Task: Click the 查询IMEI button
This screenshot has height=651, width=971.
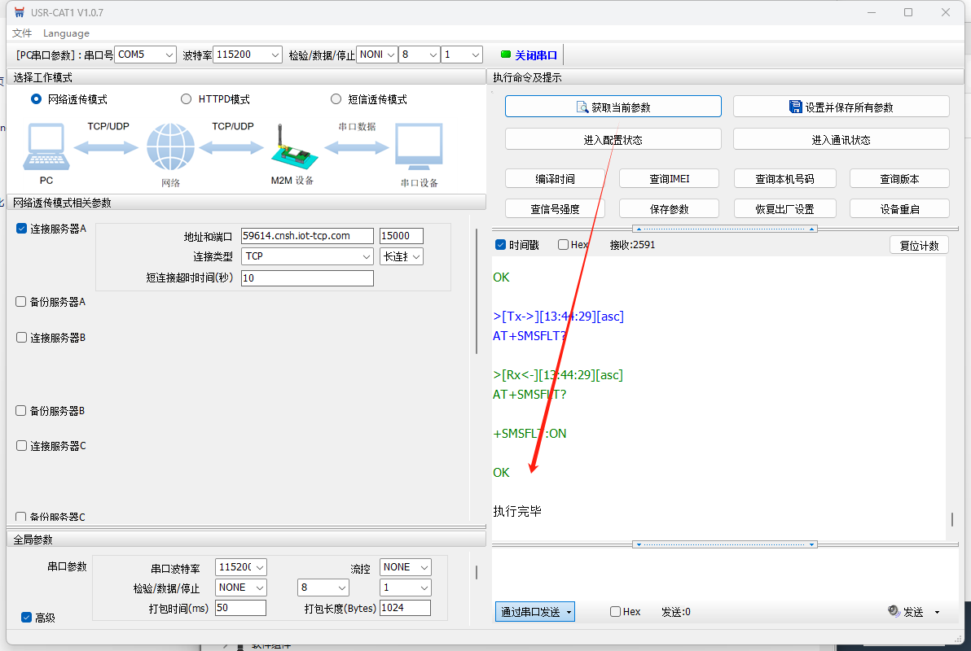Action: [669, 179]
